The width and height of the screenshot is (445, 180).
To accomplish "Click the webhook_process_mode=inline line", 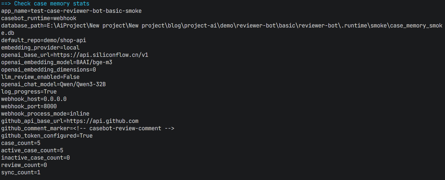I will point(45,114).
